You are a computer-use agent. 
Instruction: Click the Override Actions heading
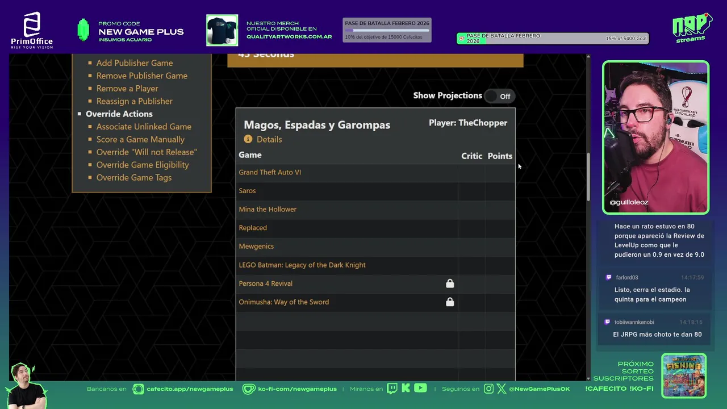(119, 114)
